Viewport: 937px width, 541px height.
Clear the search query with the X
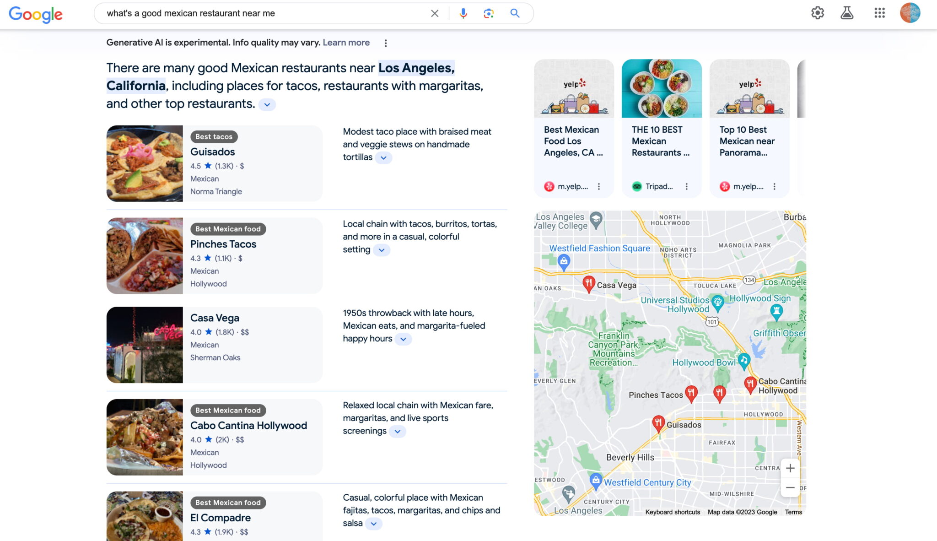click(435, 13)
